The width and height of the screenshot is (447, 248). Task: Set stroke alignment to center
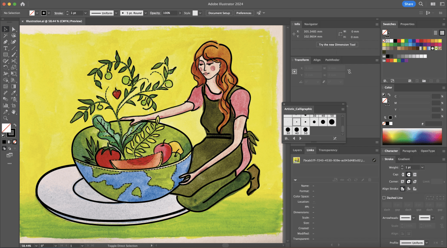click(x=402, y=188)
